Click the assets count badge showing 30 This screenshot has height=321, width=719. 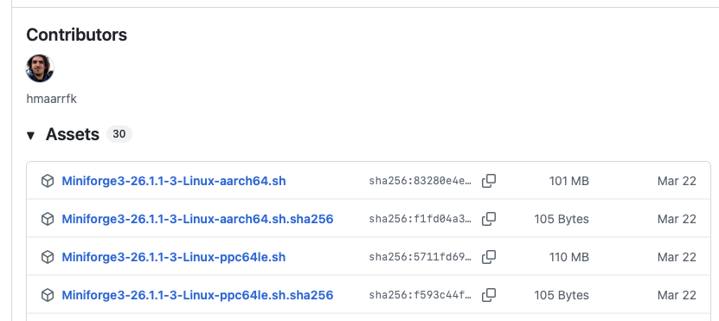click(119, 134)
